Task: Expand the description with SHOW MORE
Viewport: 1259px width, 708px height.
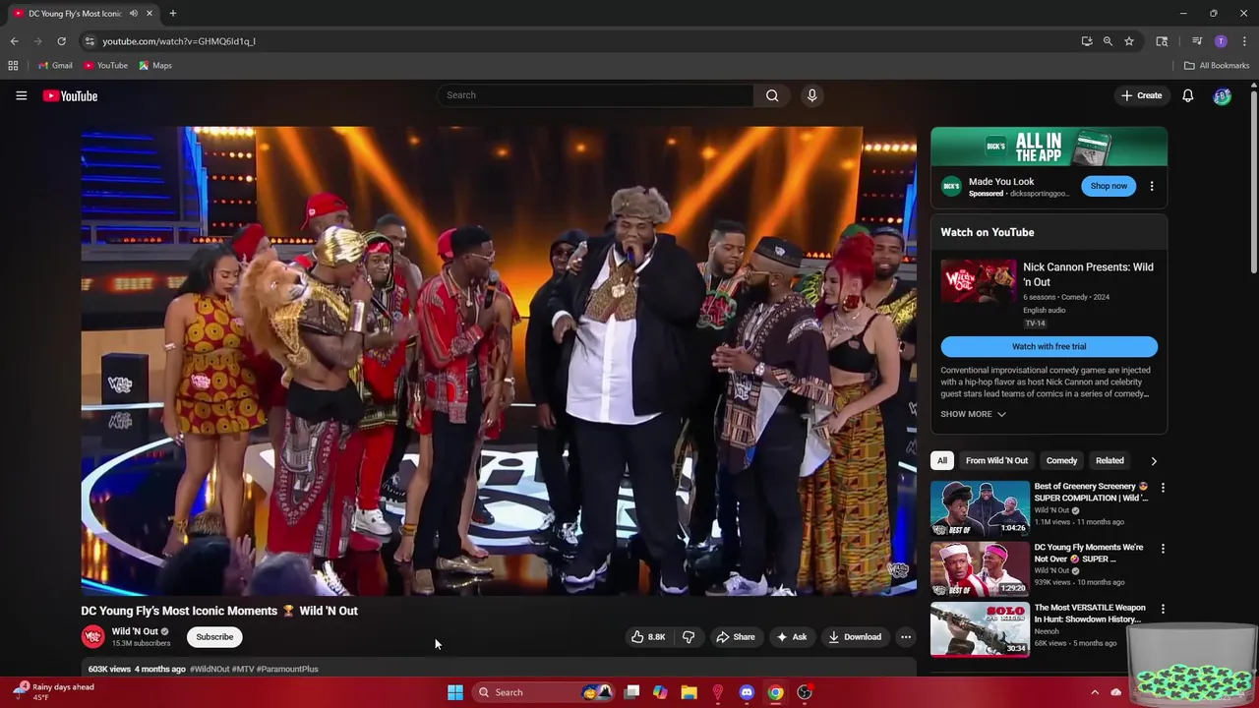Action: coord(973,414)
